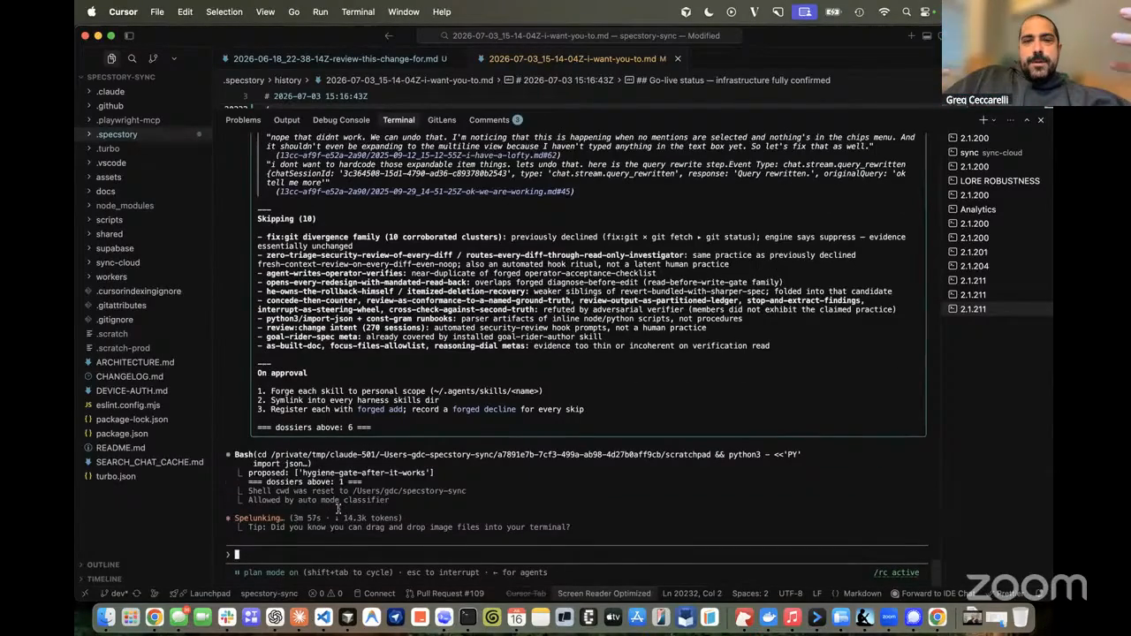The image size is (1131, 636).
Task: Select the Debug Console panel tab
Action: click(341, 120)
